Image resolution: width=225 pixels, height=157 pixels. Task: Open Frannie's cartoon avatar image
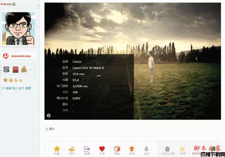[x=18, y=29]
